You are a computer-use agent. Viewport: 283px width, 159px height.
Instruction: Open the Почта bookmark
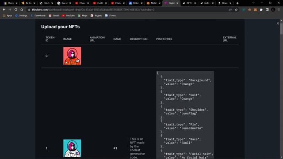[111, 16]
